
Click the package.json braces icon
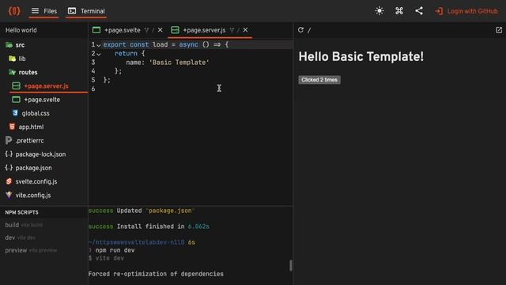click(x=9, y=168)
